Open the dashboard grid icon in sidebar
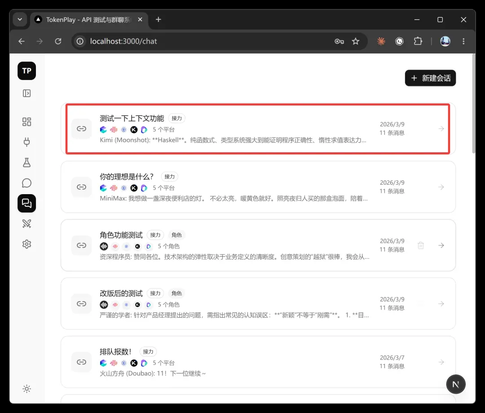 point(26,122)
